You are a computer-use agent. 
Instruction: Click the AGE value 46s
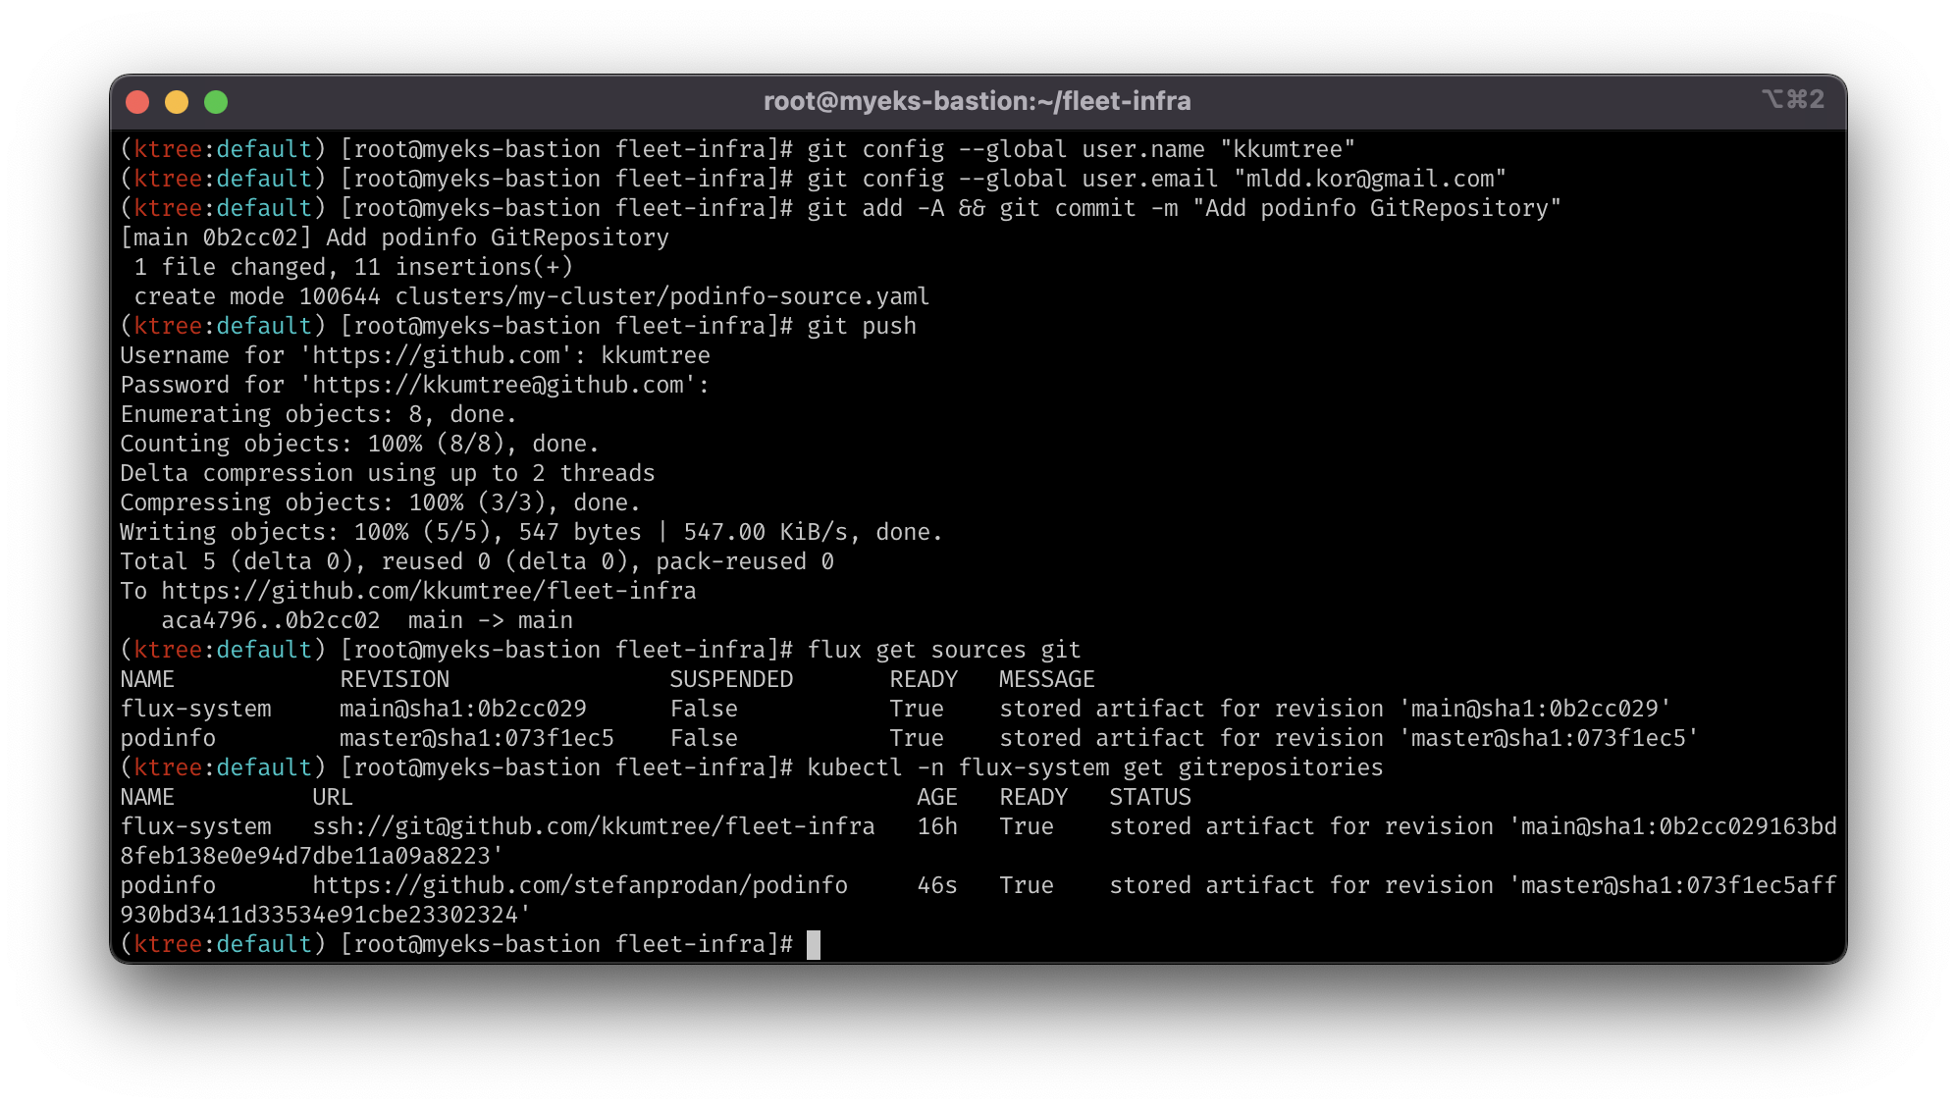[x=937, y=885]
